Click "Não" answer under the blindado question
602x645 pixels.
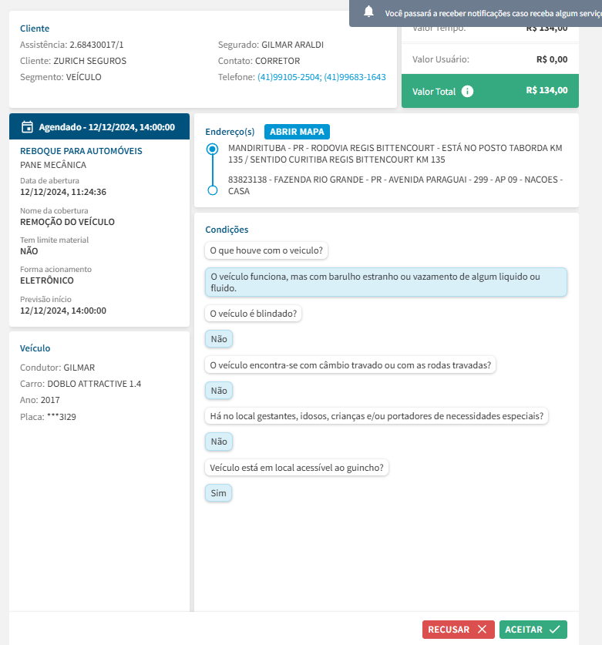pos(219,339)
